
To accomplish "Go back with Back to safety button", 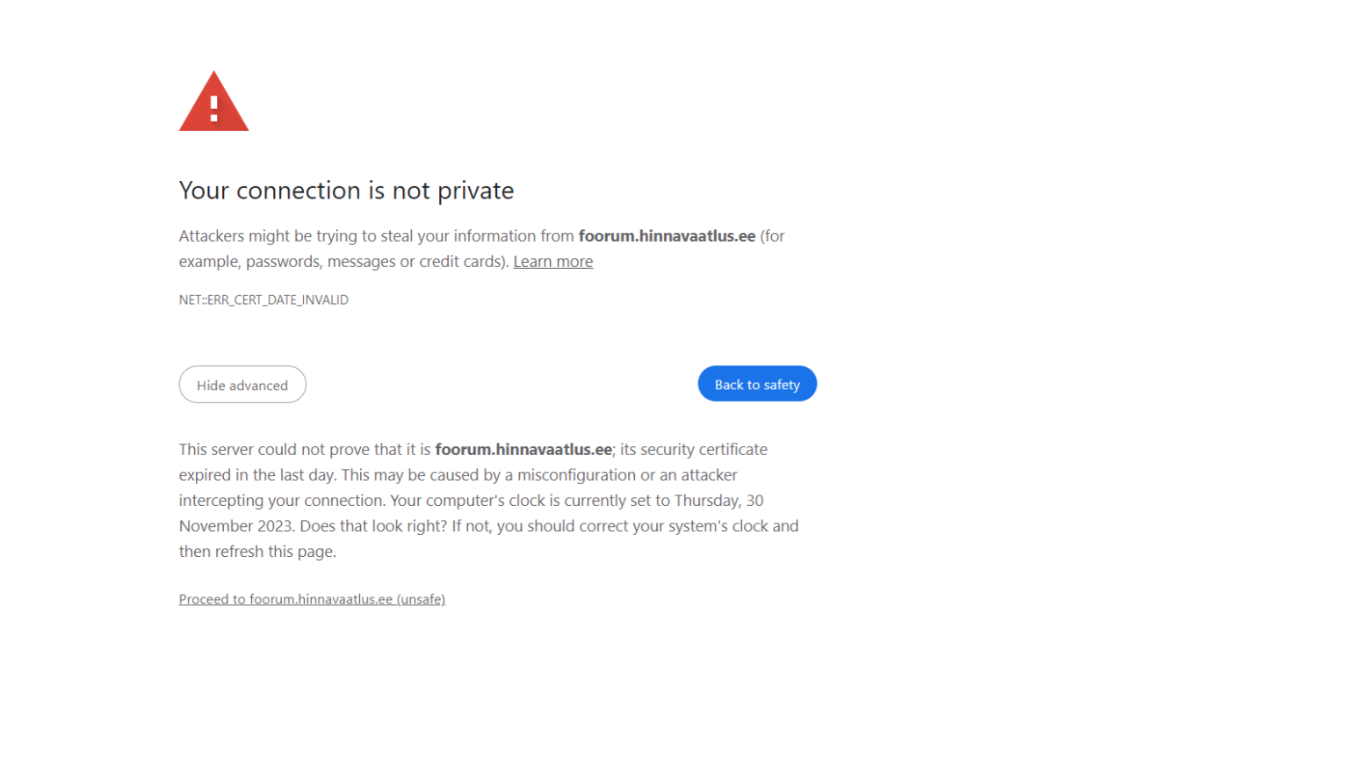I will (757, 384).
